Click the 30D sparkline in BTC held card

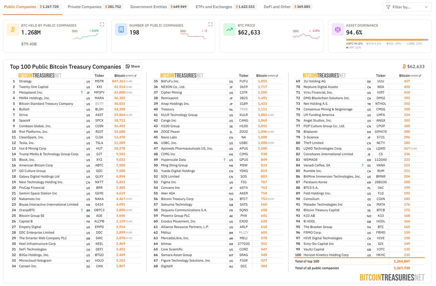click(85, 36)
